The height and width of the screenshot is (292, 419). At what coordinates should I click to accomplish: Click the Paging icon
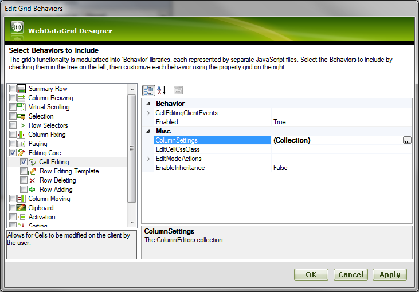[21, 144]
